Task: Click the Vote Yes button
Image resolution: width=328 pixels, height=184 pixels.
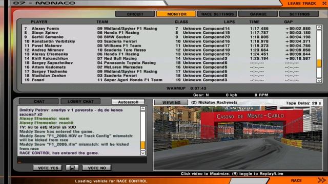Action: (47, 168)
